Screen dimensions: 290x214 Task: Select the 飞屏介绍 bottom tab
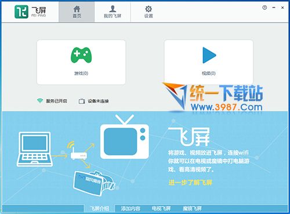click(100, 208)
